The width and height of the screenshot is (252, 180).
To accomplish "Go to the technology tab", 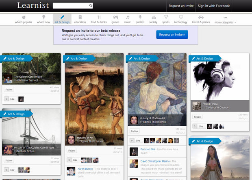I will pos(181,22).
